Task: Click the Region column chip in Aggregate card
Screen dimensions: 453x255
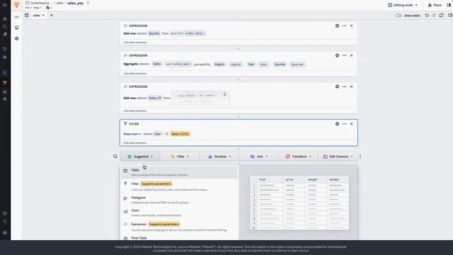Action: pos(219,64)
